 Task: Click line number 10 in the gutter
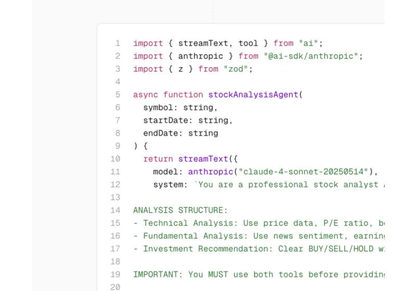coord(115,159)
